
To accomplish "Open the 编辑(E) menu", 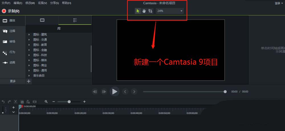I will click(18, 3).
